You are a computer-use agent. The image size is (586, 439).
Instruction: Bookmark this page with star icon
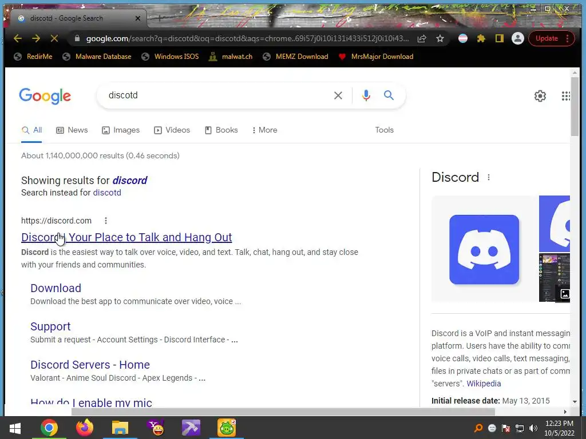(x=440, y=38)
